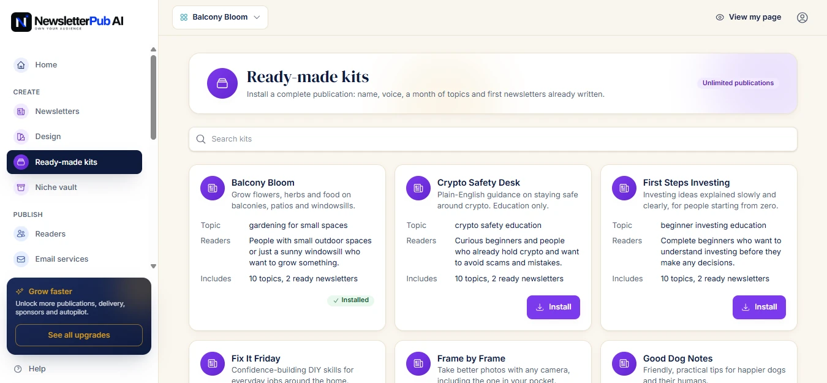Viewport: 827px width, 383px height.
Task: Click the Good Dog Notes kit icon
Action: (624, 364)
